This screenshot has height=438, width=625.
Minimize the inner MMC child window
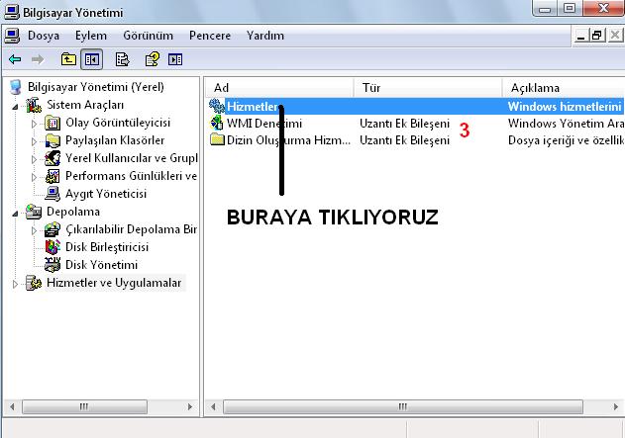pyautogui.click(x=581, y=36)
